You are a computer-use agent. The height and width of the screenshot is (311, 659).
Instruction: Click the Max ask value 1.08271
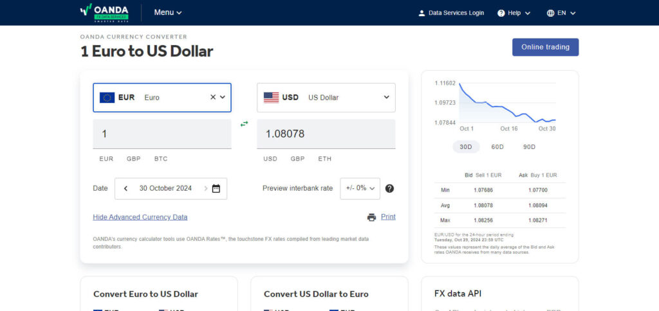[x=538, y=220]
